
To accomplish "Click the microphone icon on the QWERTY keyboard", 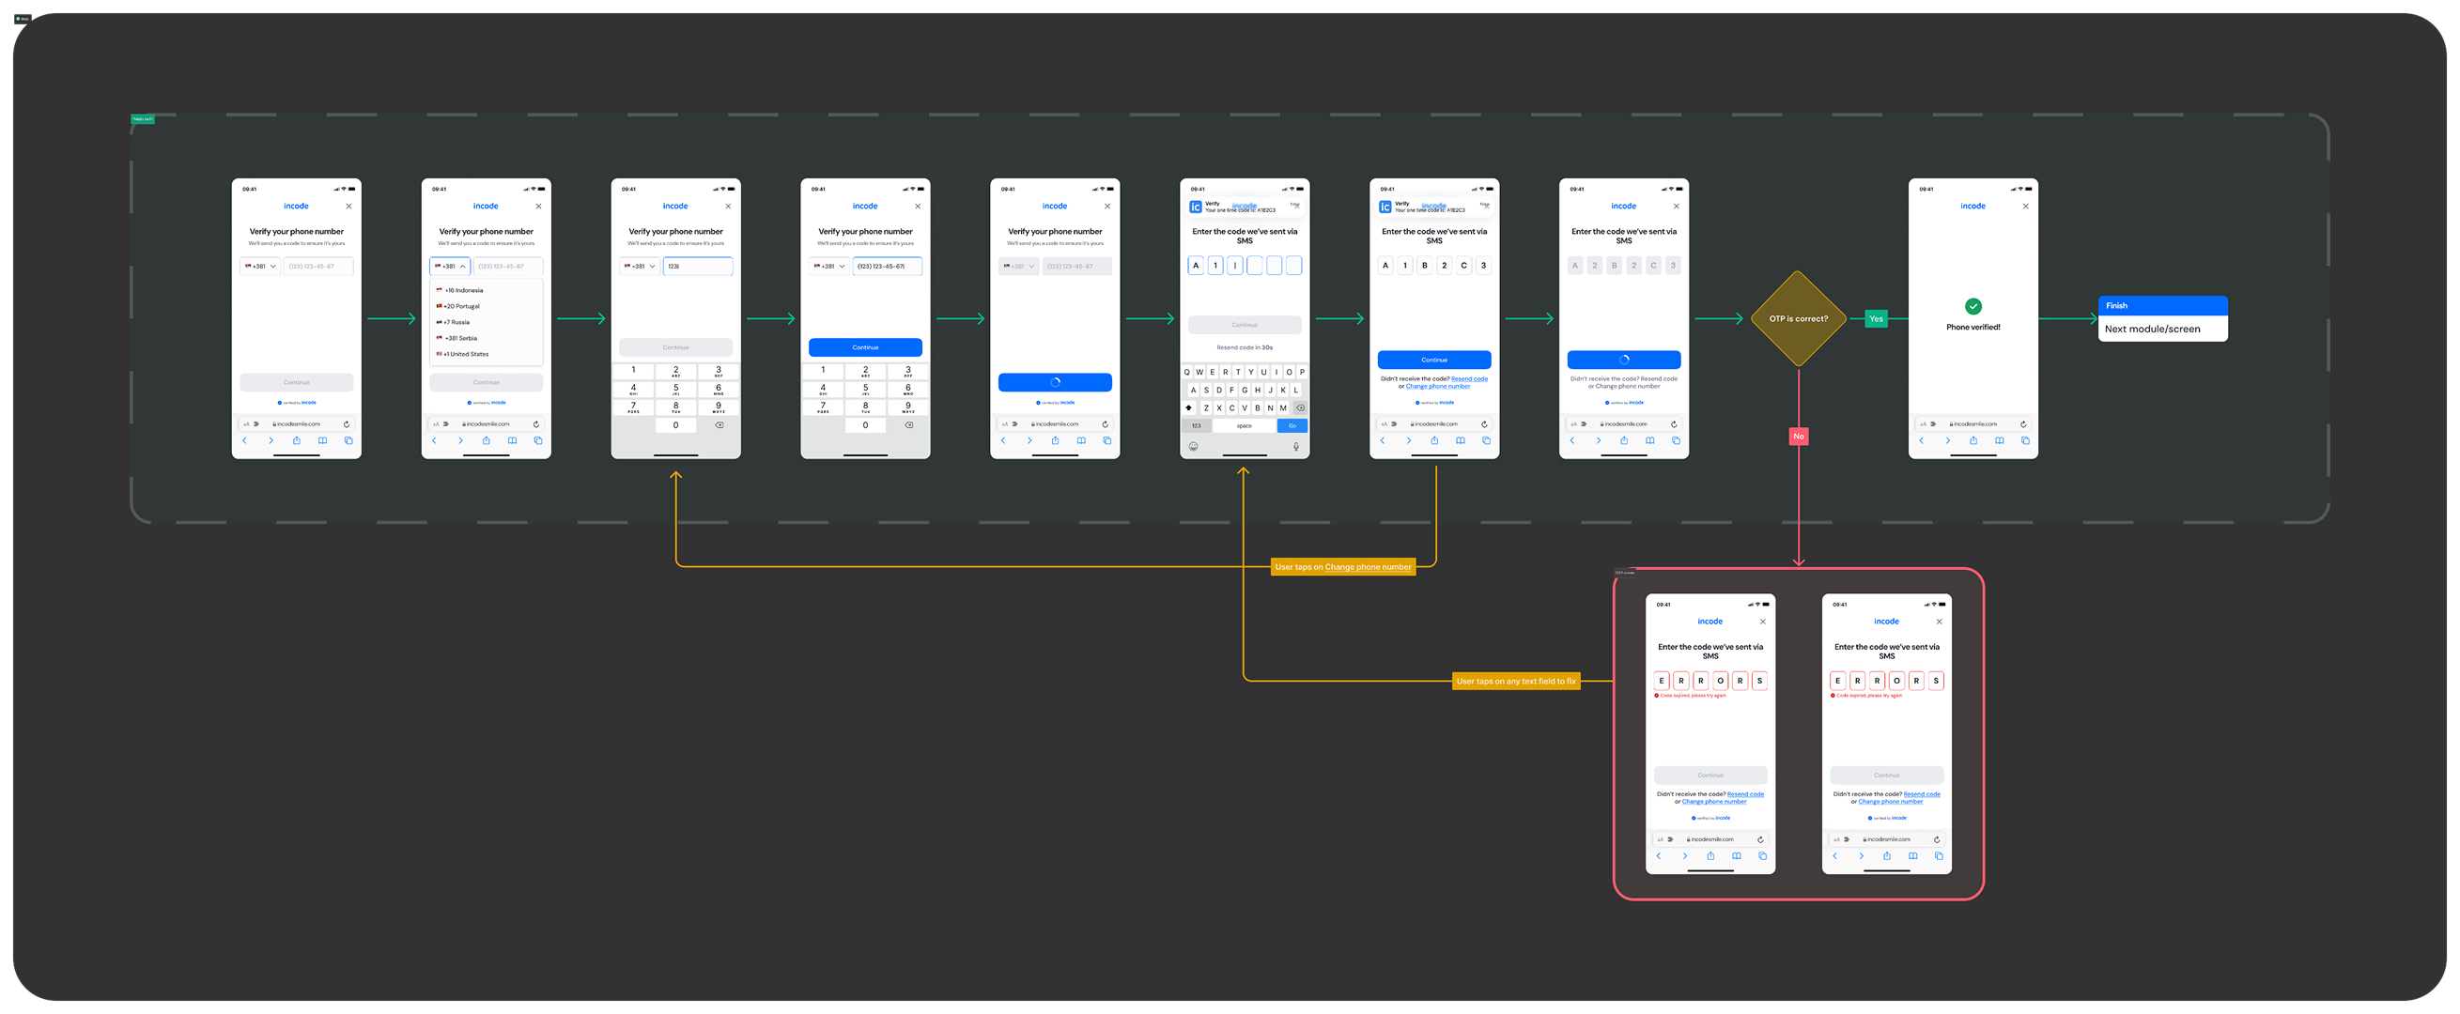I will (1296, 446).
